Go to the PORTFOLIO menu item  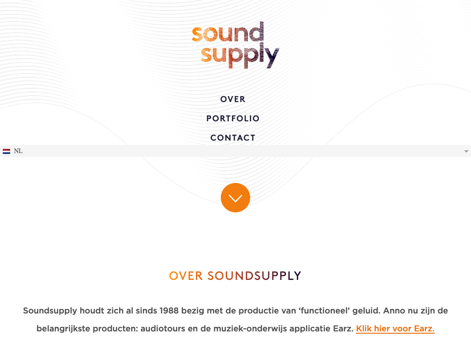pyautogui.click(x=233, y=119)
